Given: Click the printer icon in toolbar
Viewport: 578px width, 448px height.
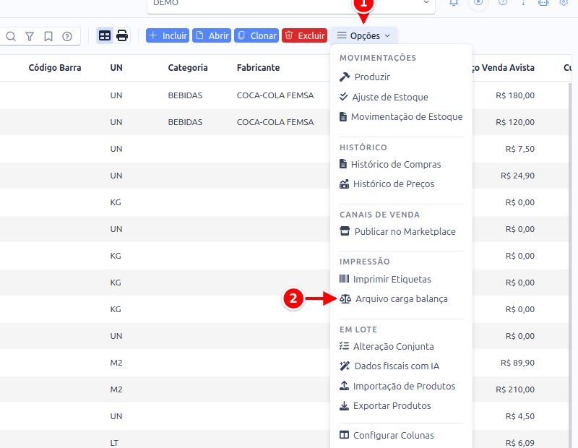Looking at the screenshot, I should coord(122,35).
